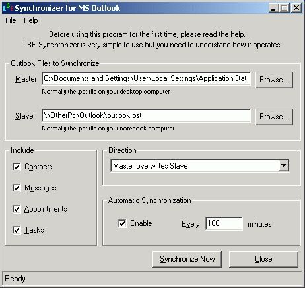Maximize the Synchronizer window
The width and height of the screenshot is (305, 288).
(285, 8)
